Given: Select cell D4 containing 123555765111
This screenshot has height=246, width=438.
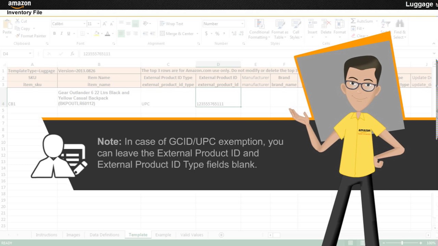Looking at the screenshot, I should click(218, 97).
